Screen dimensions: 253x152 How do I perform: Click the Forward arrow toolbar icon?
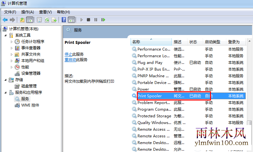(12, 20)
